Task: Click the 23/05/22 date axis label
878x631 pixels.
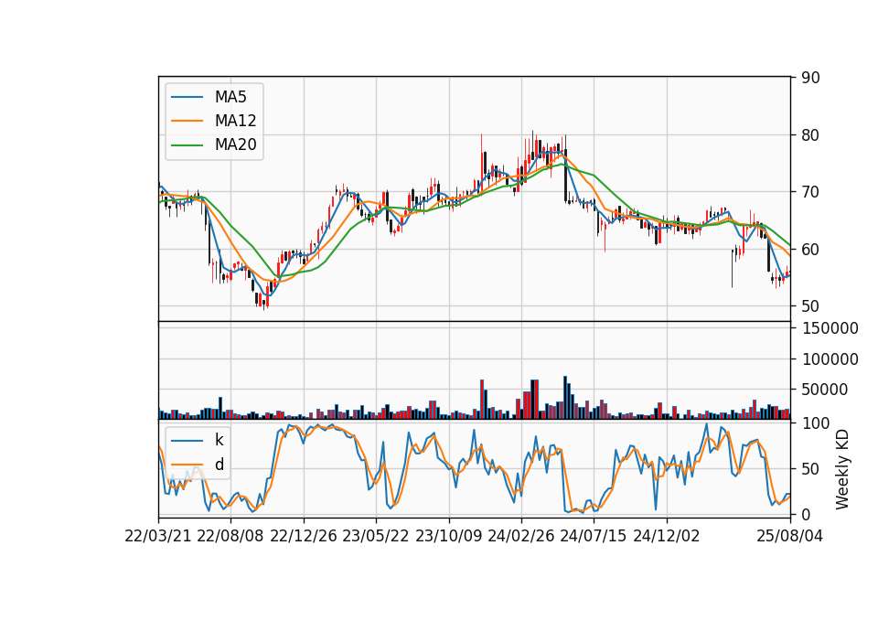Action: 376,537
